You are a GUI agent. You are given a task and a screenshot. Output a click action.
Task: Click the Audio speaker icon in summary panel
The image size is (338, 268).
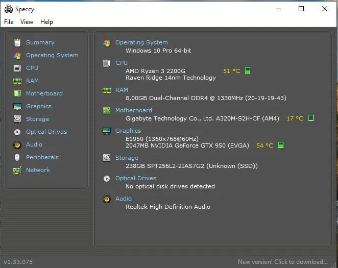click(x=107, y=199)
